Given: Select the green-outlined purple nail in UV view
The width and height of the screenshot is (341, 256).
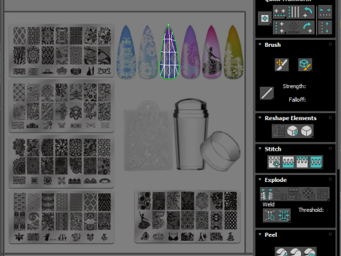Looking at the screenshot, I should click(168, 52).
